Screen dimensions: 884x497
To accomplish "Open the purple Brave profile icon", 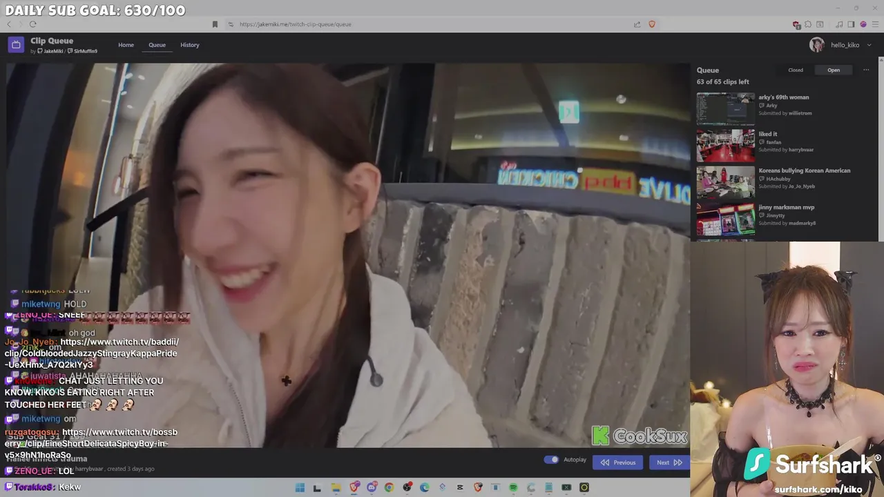I will pyautogui.click(x=863, y=24).
